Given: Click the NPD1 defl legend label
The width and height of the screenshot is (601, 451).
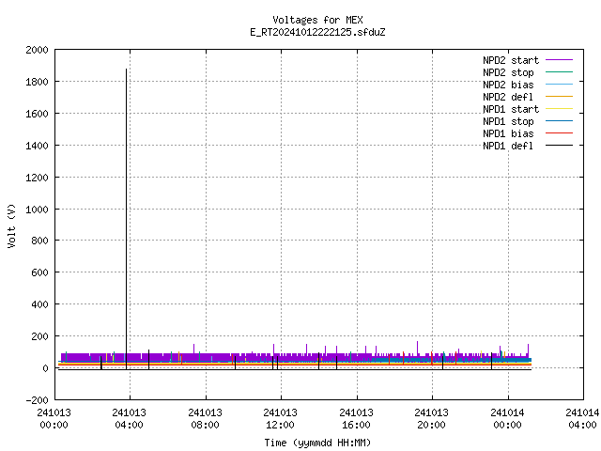Looking at the screenshot, I should click(x=508, y=147).
